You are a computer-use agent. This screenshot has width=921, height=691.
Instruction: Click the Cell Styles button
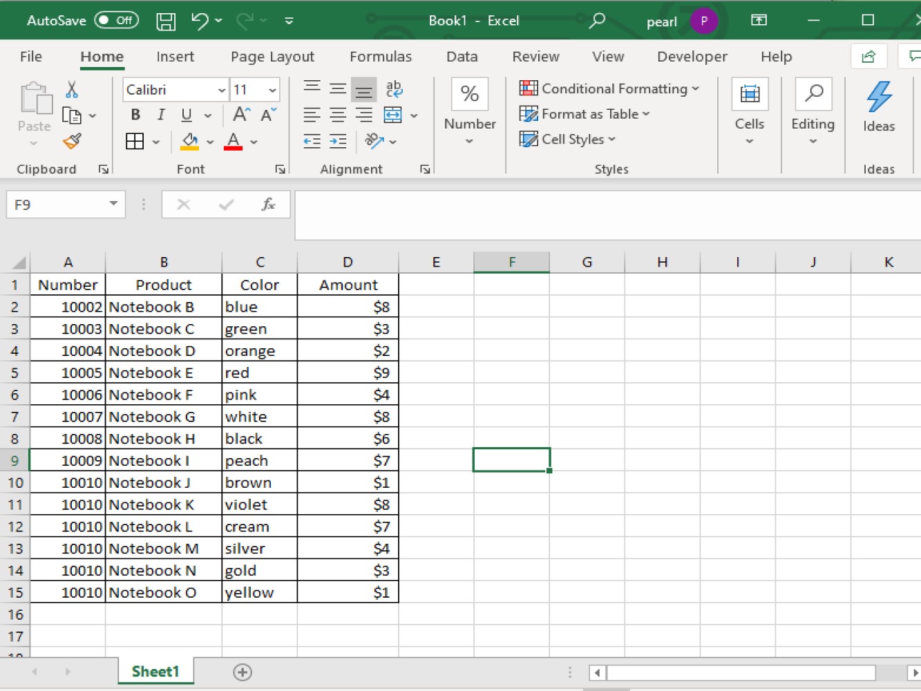(x=567, y=139)
